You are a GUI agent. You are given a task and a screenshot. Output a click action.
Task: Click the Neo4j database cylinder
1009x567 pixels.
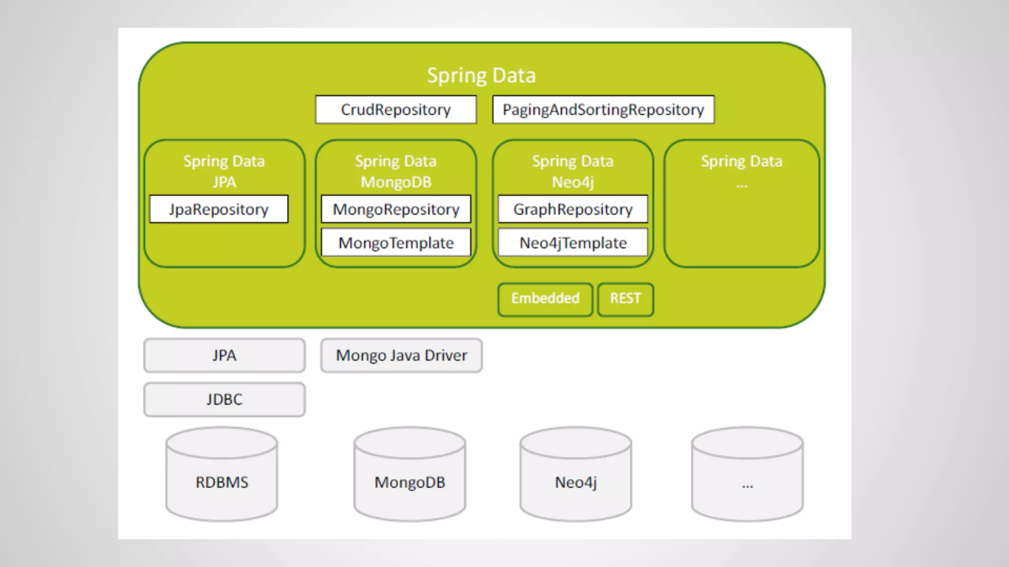575,475
